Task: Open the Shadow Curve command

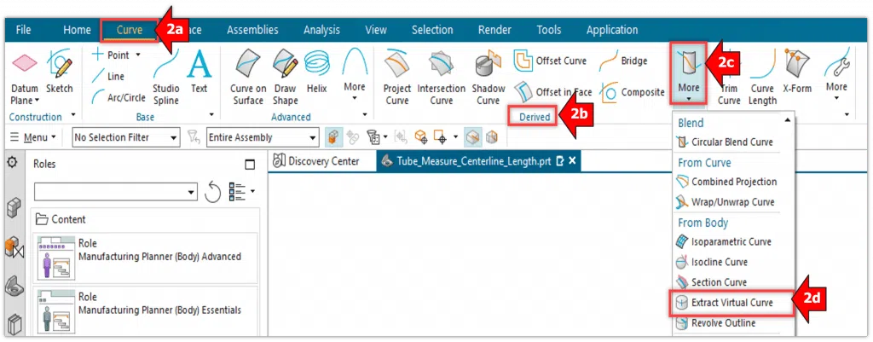Action: pos(488,78)
